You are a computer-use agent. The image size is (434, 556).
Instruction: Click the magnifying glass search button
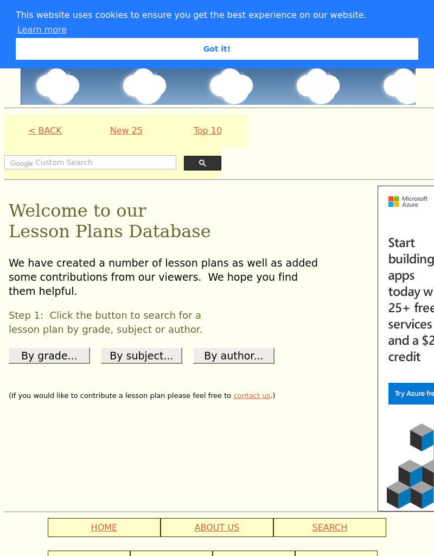coord(202,163)
